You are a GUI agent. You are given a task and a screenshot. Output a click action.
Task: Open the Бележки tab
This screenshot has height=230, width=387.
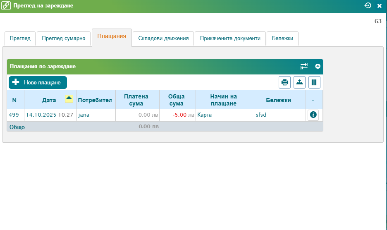[282, 38]
